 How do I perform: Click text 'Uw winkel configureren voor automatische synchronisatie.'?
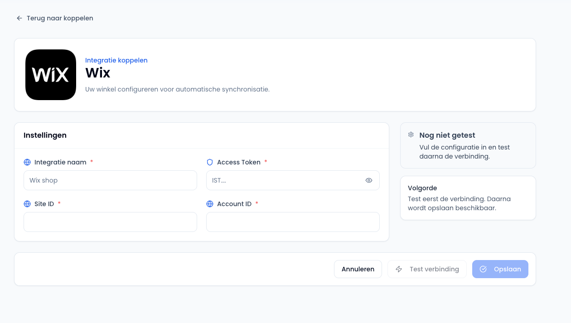click(177, 89)
